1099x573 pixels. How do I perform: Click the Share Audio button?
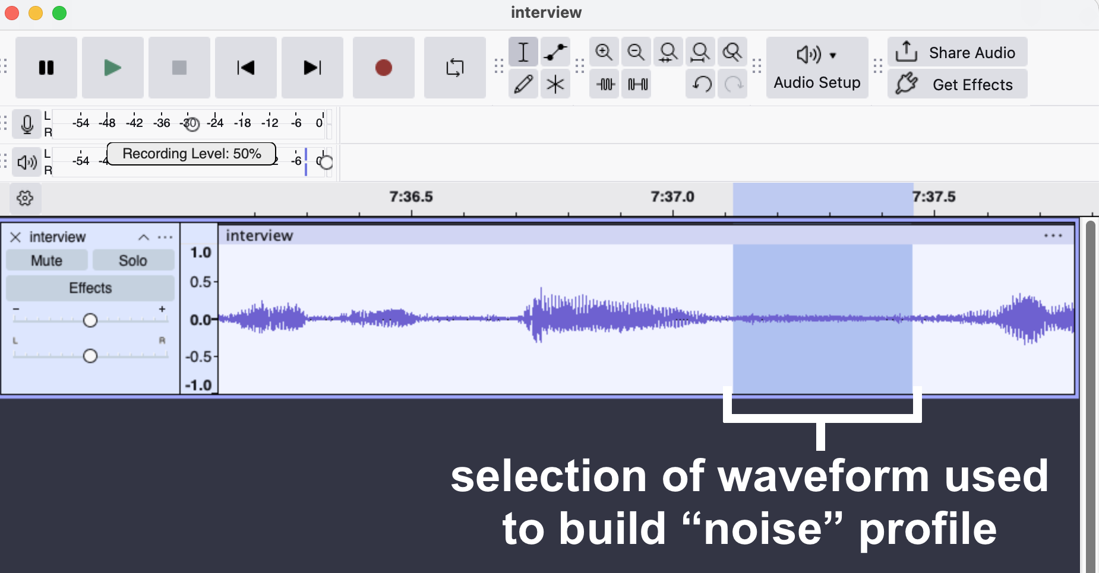[958, 52]
